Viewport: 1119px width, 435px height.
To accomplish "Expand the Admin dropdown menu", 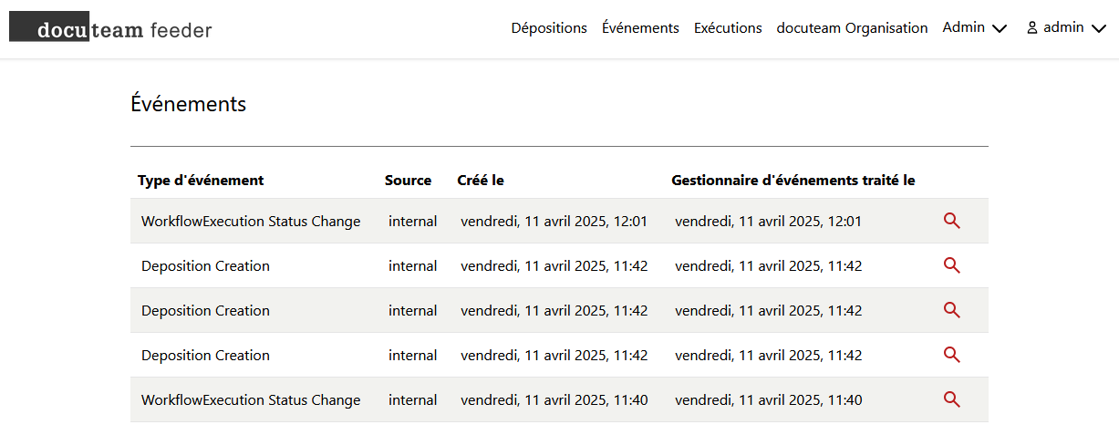I will (x=974, y=28).
